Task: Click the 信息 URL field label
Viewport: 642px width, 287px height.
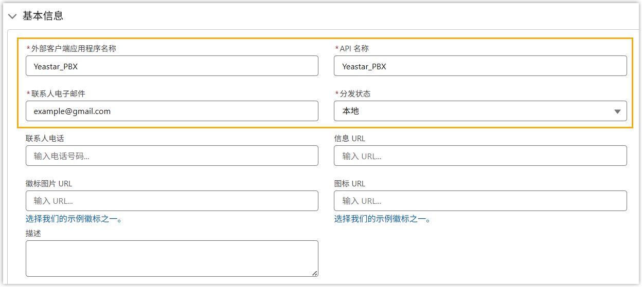Action: [349, 139]
